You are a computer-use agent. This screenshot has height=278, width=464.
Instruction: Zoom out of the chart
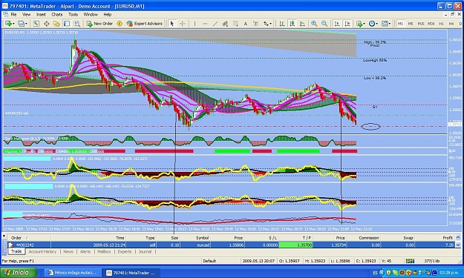point(324,24)
